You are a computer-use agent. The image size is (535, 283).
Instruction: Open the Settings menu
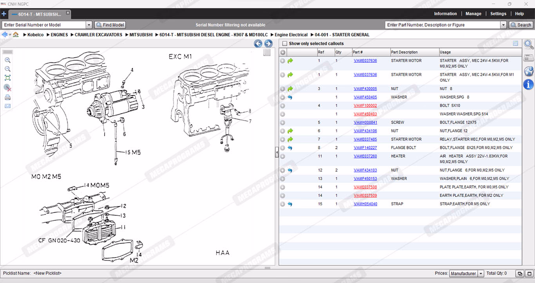(498, 14)
